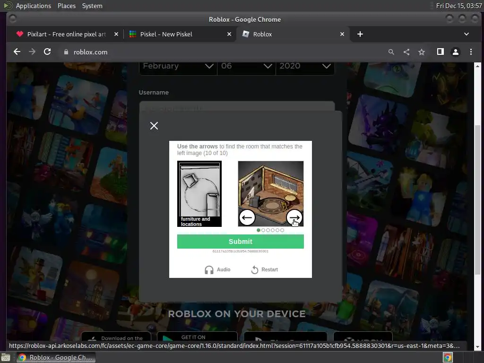The image size is (484, 363).
Task: Show the previous room image with the left arrow
Action: [x=247, y=217]
